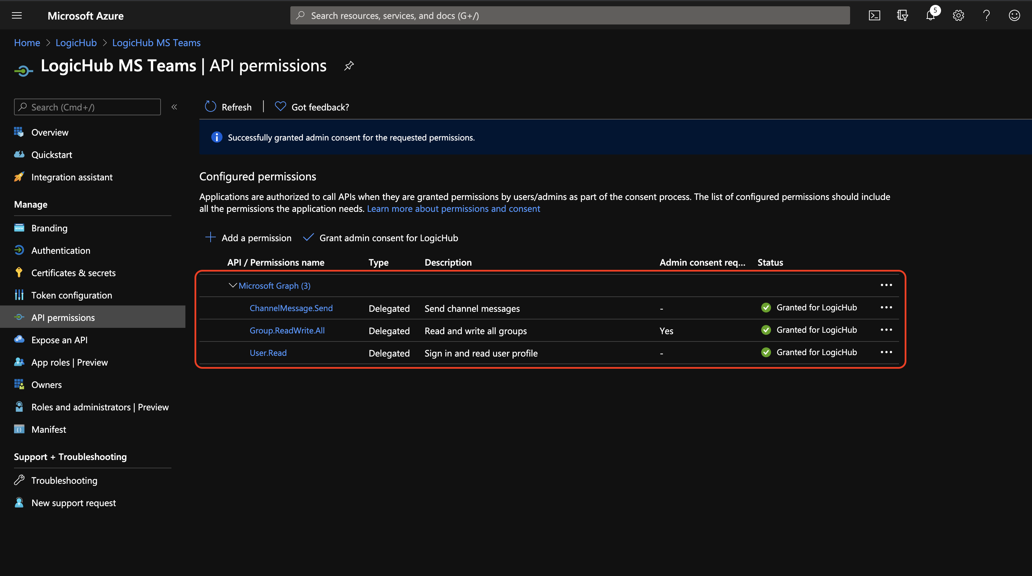Open Integration assistant
Screen dimensions: 1032x576
72,177
